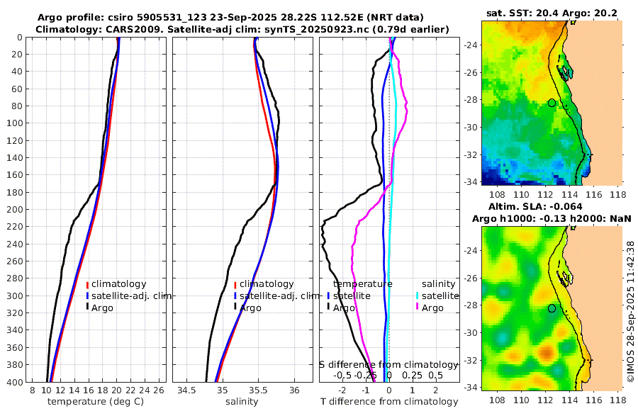Click the 400 depth tick label
This screenshot has width=638, height=411.
coord(15,383)
